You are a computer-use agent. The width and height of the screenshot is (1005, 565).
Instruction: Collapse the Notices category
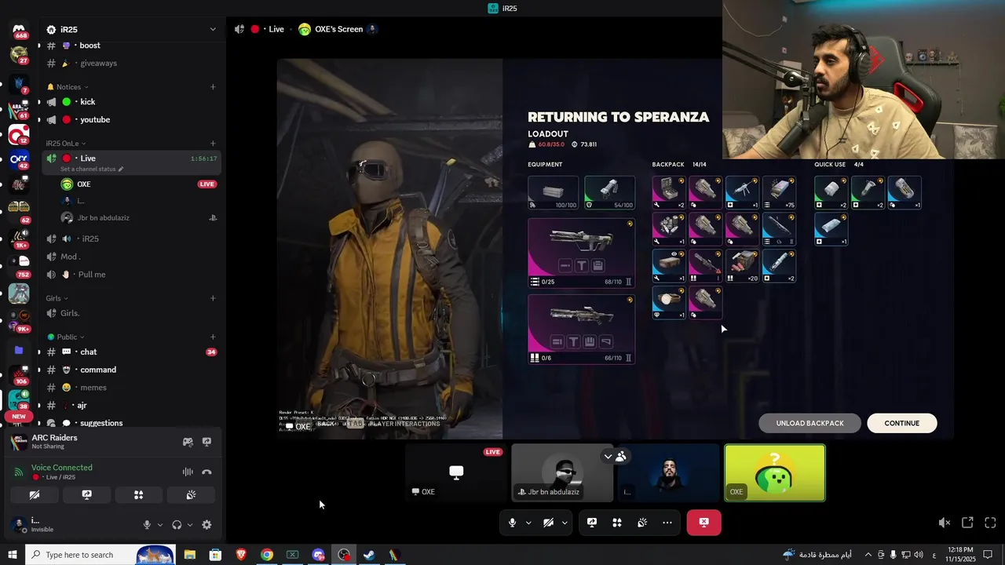tap(68, 87)
